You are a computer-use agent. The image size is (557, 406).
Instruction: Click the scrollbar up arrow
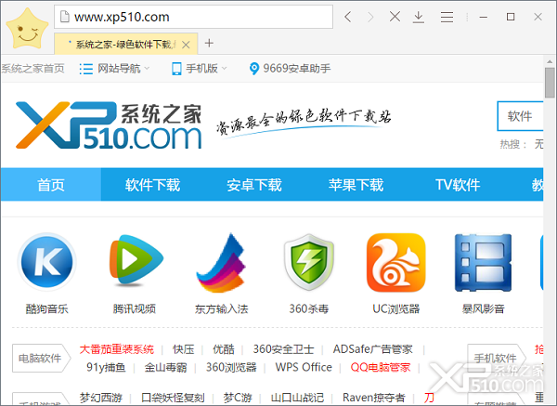point(550,61)
